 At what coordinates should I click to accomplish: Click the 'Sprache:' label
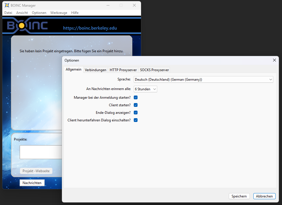pos(124,79)
